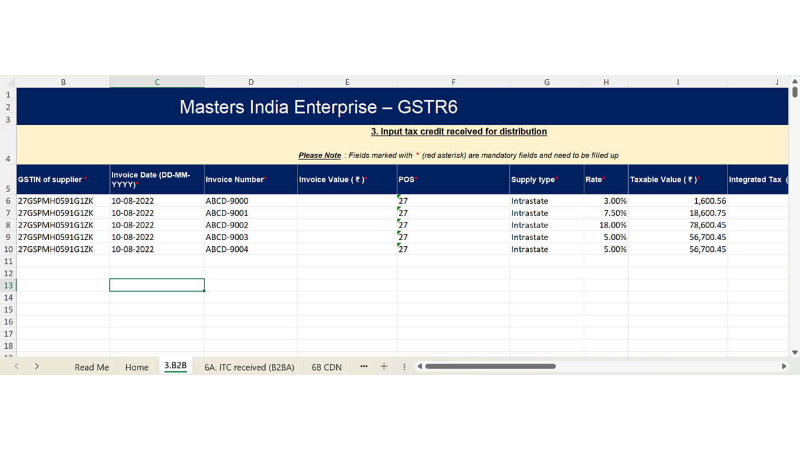
Task: Select column F header
Action: 453,82
